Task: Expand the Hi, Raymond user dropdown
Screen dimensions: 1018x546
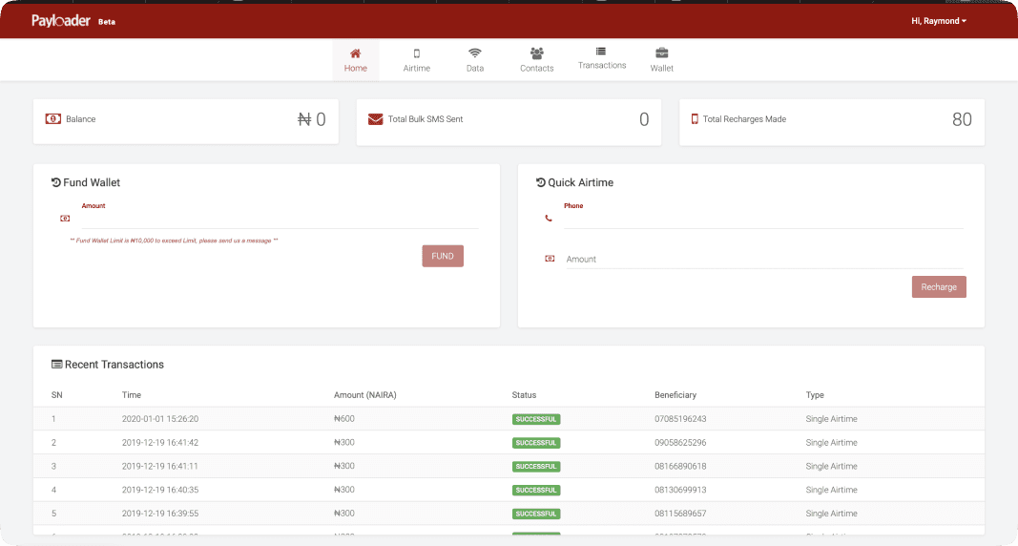Action: click(x=939, y=21)
